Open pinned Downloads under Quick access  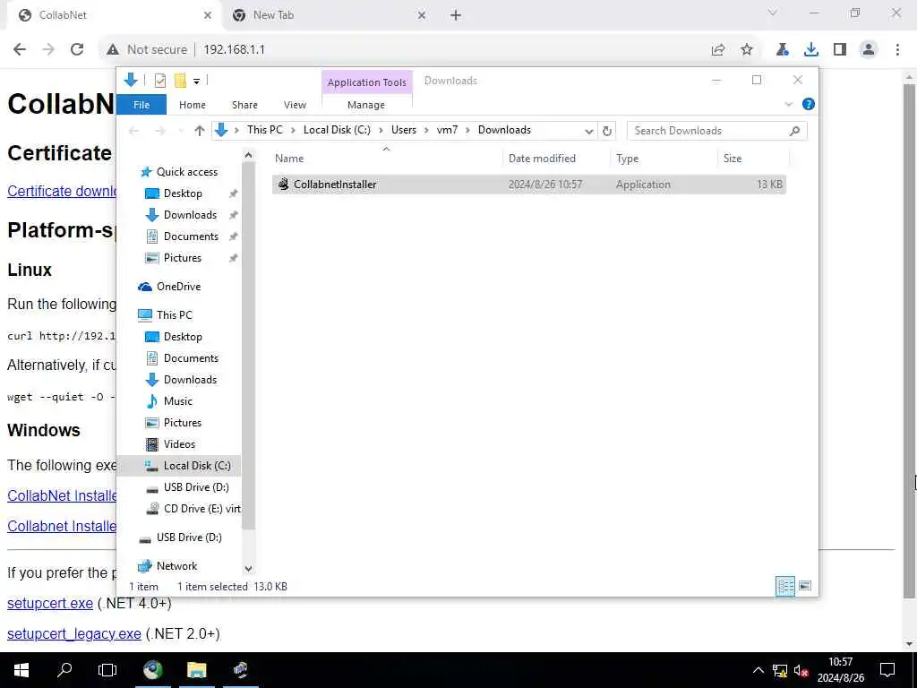tap(190, 215)
